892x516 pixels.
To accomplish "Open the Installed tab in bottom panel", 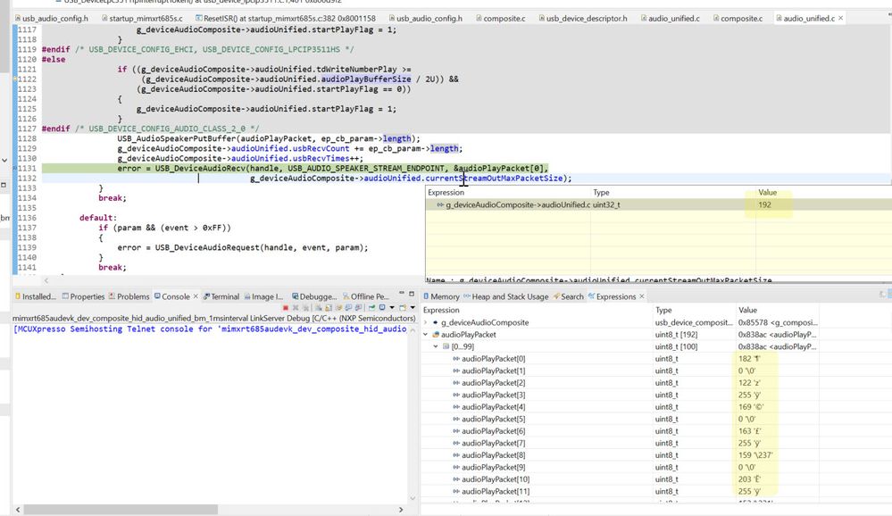I will [36, 296].
